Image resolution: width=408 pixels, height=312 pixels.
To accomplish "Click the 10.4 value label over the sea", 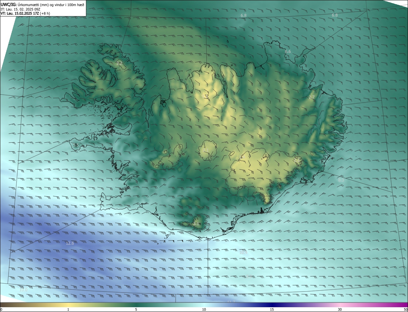I will pyautogui.click(x=243, y=252).
